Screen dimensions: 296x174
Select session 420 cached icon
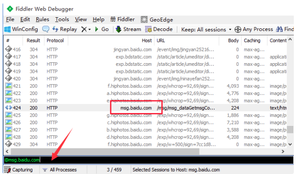8,78
